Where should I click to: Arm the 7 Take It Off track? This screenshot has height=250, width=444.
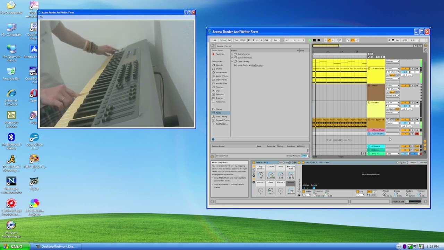tap(417, 134)
